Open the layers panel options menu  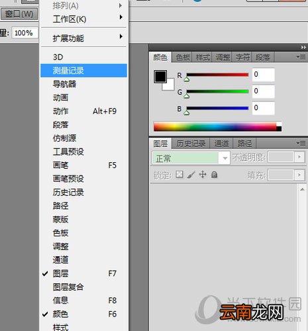(301, 144)
